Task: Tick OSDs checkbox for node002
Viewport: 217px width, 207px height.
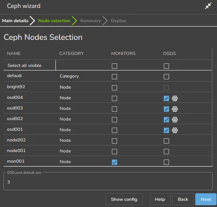Action: pos(166,141)
